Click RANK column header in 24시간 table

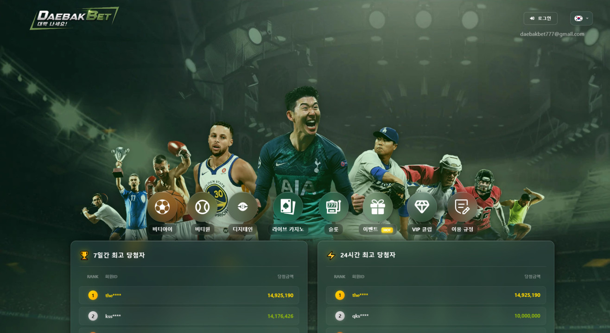pyautogui.click(x=340, y=276)
